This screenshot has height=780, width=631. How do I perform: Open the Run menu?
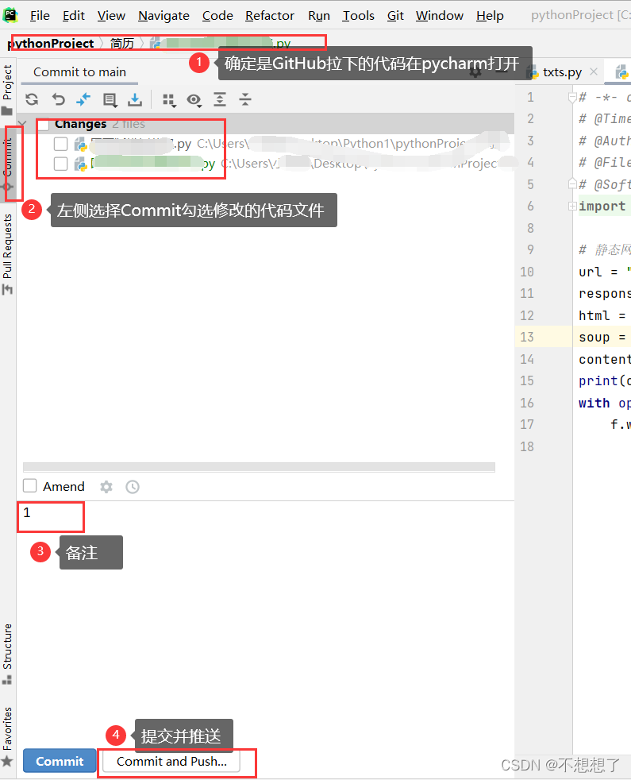click(x=319, y=16)
